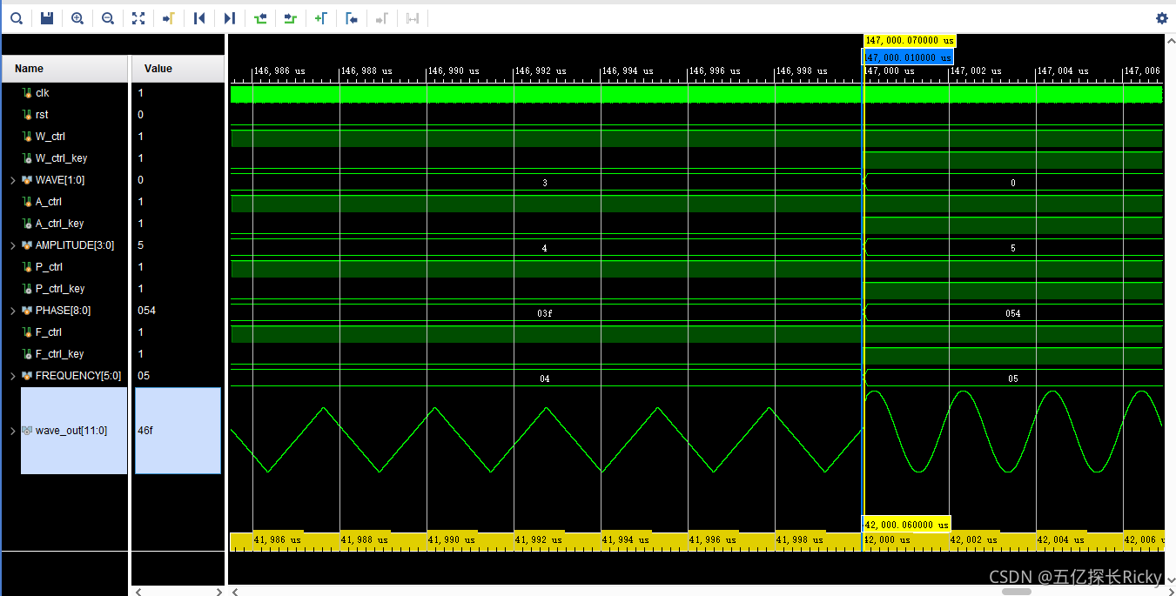Go to next marker icon
The width and height of the screenshot is (1176, 596).
[x=382, y=18]
